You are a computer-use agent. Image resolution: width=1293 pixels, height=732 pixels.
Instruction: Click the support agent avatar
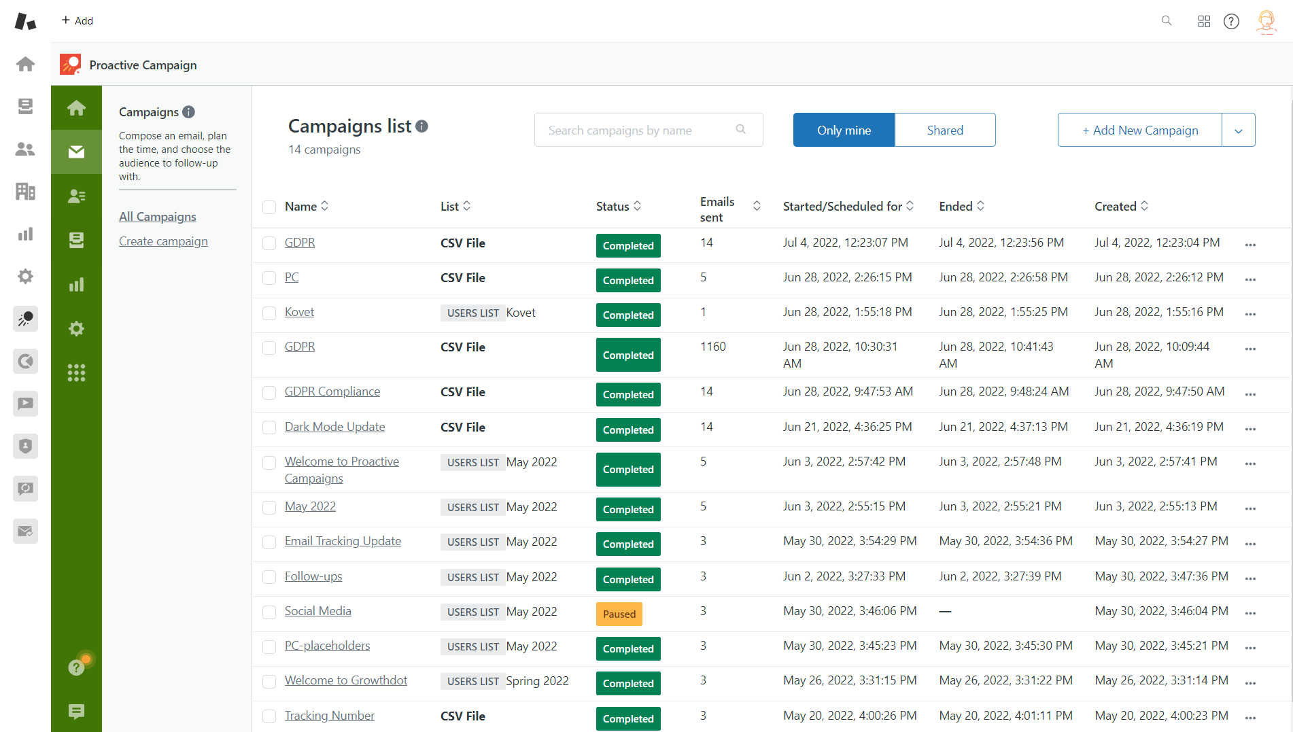click(x=1266, y=21)
